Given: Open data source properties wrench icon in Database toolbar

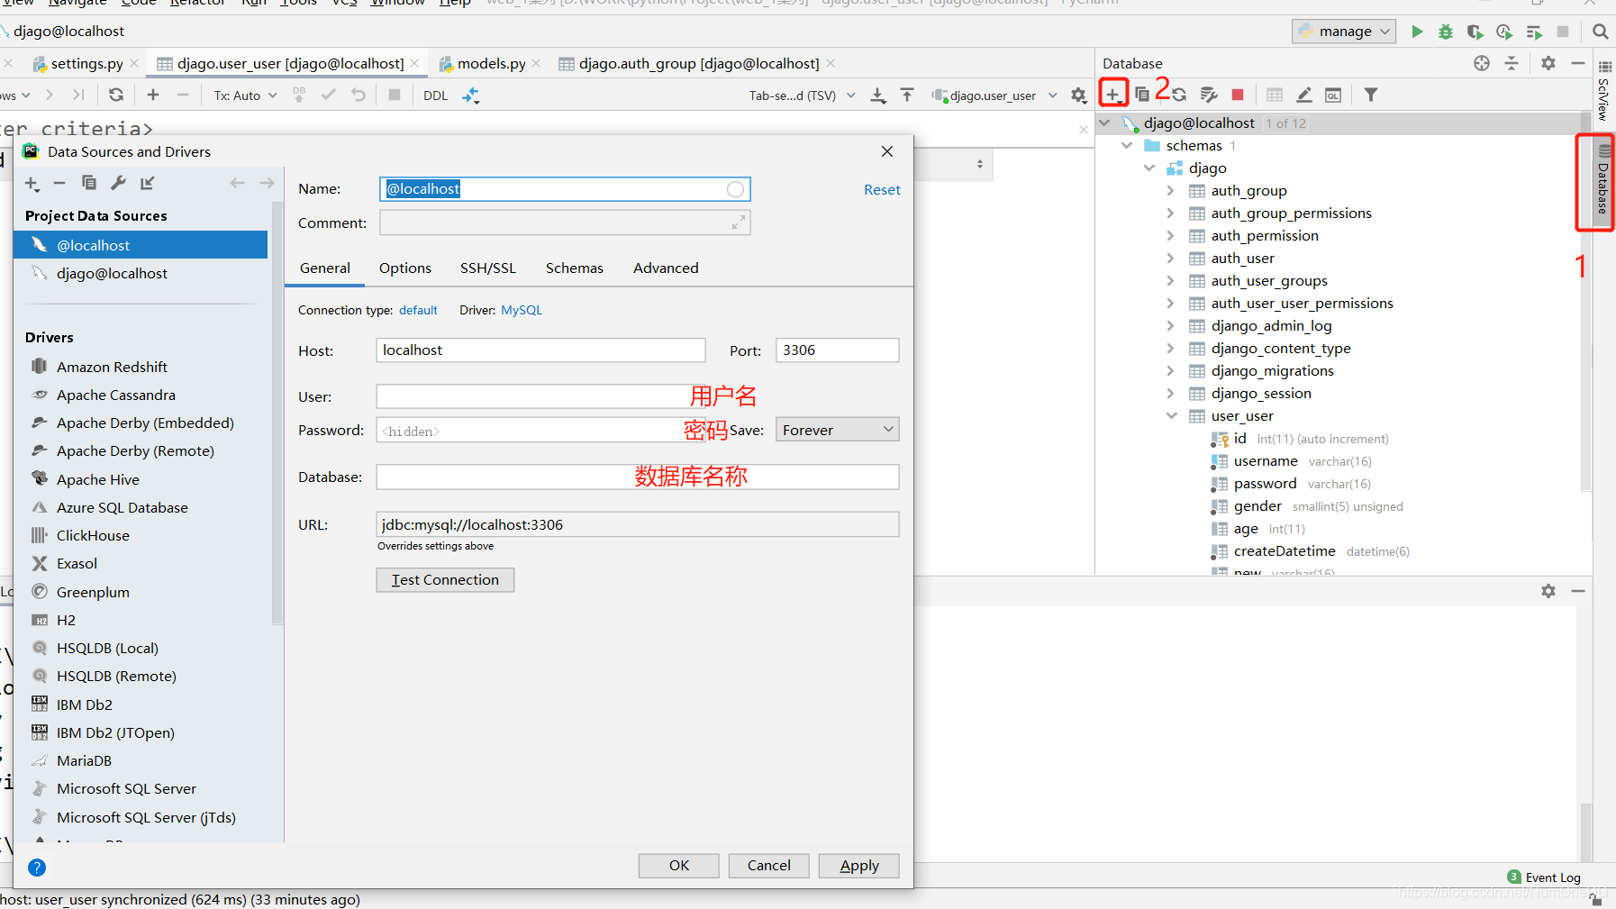Looking at the screenshot, I should coord(1209,95).
